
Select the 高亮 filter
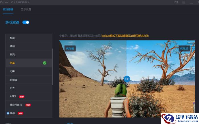(29, 55)
